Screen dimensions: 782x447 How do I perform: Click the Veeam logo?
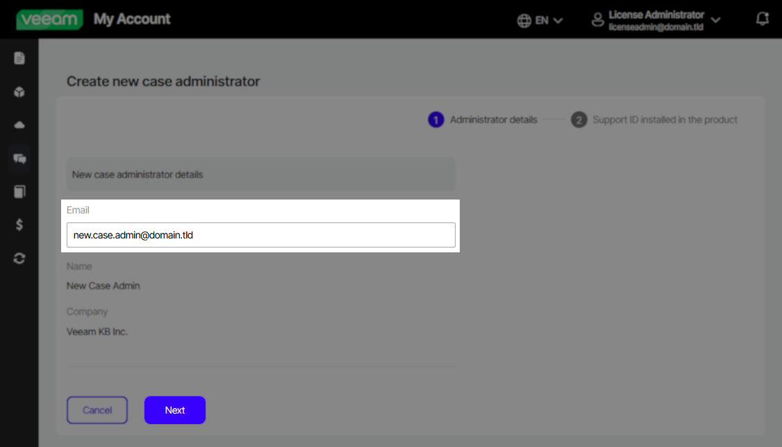point(49,19)
